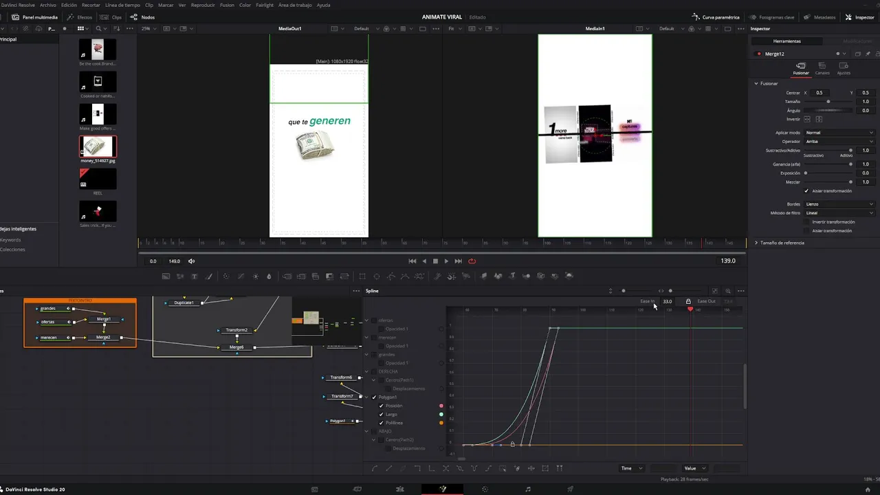The image size is (880, 495).
Task: Add a Background tool node
Action: tap(166, 276)
